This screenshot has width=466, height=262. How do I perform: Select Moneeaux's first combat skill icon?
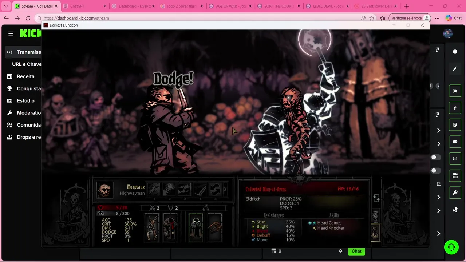point(154,190)
